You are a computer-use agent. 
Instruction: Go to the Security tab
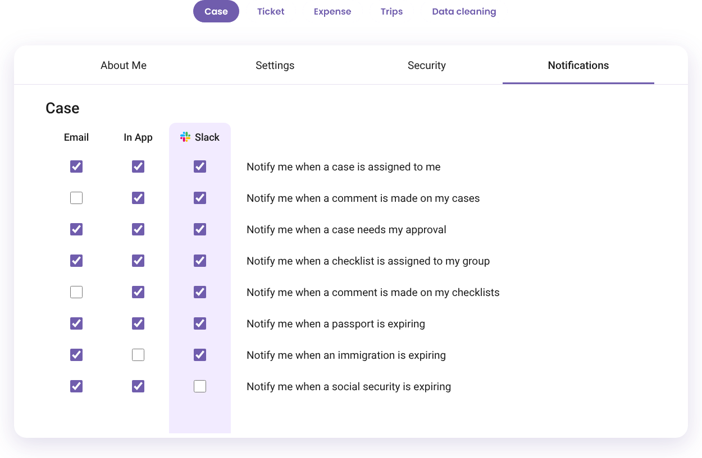427,66
